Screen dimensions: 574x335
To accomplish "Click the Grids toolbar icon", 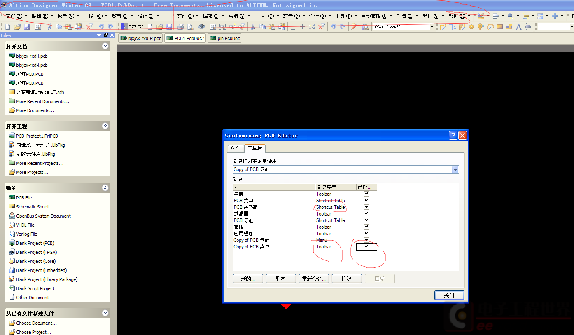I will [555, 16].
